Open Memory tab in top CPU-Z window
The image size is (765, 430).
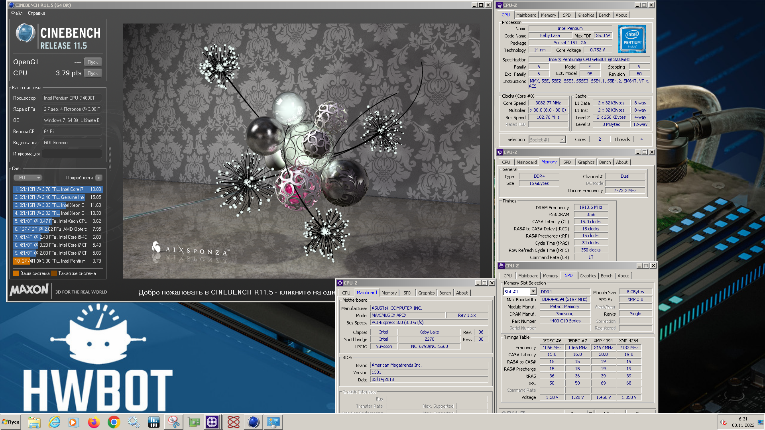tap(548, 15)
